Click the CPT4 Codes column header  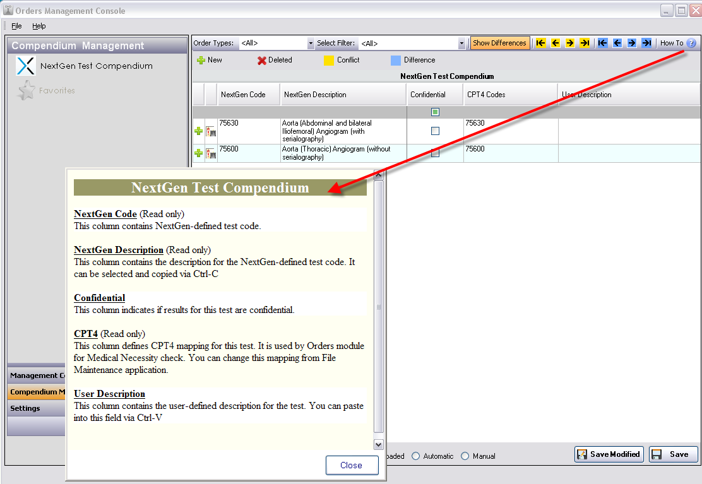(x=511, y=95)
